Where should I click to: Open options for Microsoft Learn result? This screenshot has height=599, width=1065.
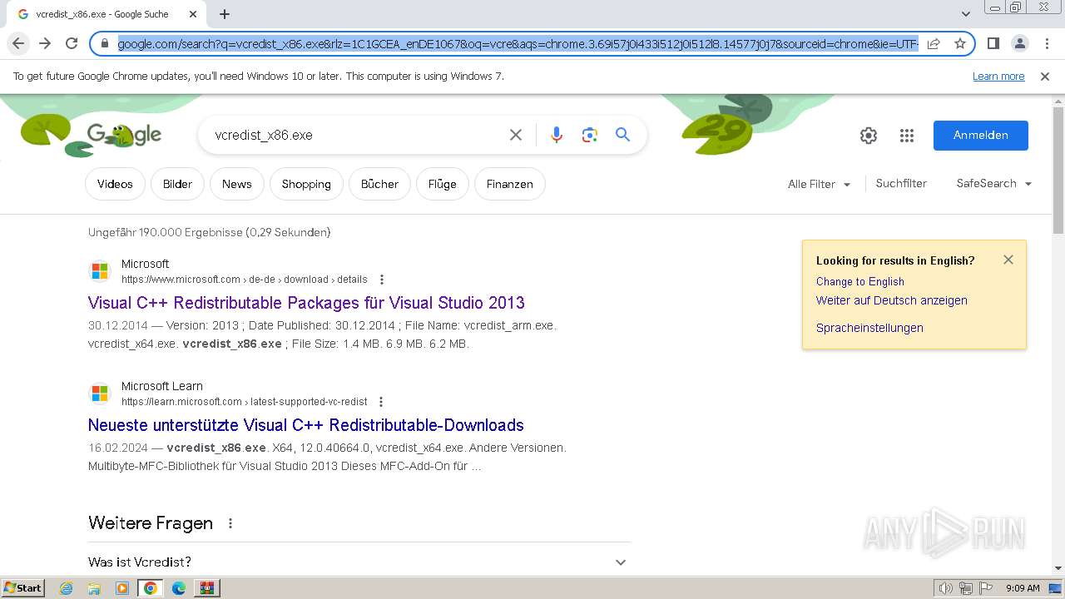381,402
